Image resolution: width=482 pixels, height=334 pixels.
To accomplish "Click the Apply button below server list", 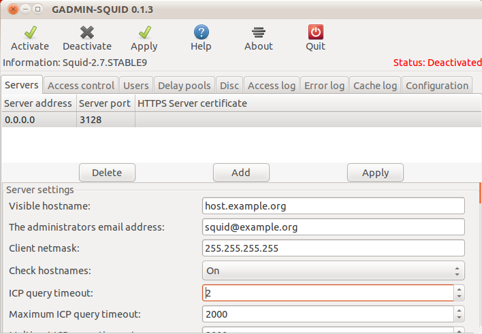I will tap(375, 172).
